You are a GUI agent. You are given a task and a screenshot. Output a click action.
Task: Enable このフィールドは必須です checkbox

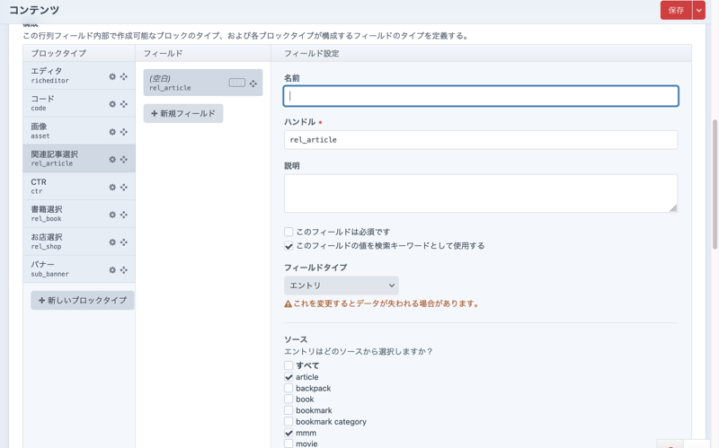(288, 232)
